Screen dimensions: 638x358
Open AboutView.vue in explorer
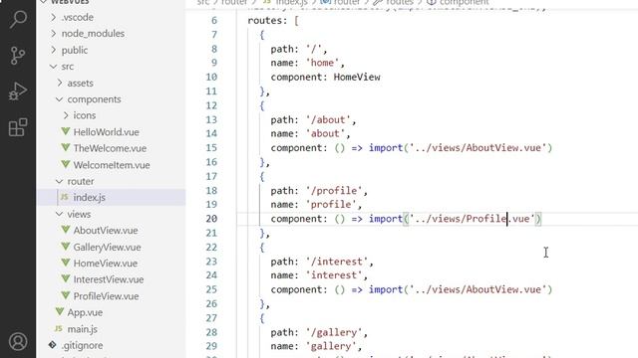point(106,230)
